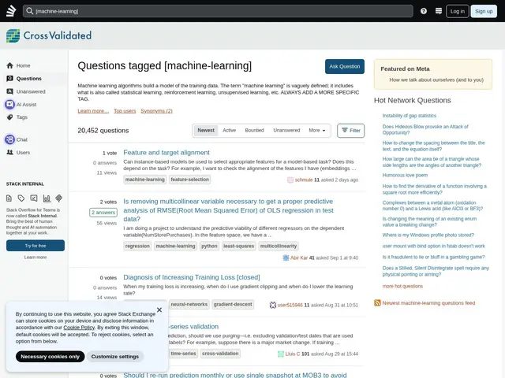Open the Filter options panel
Image resolution: width=505 pixels, height=378 pixels.
350,131
